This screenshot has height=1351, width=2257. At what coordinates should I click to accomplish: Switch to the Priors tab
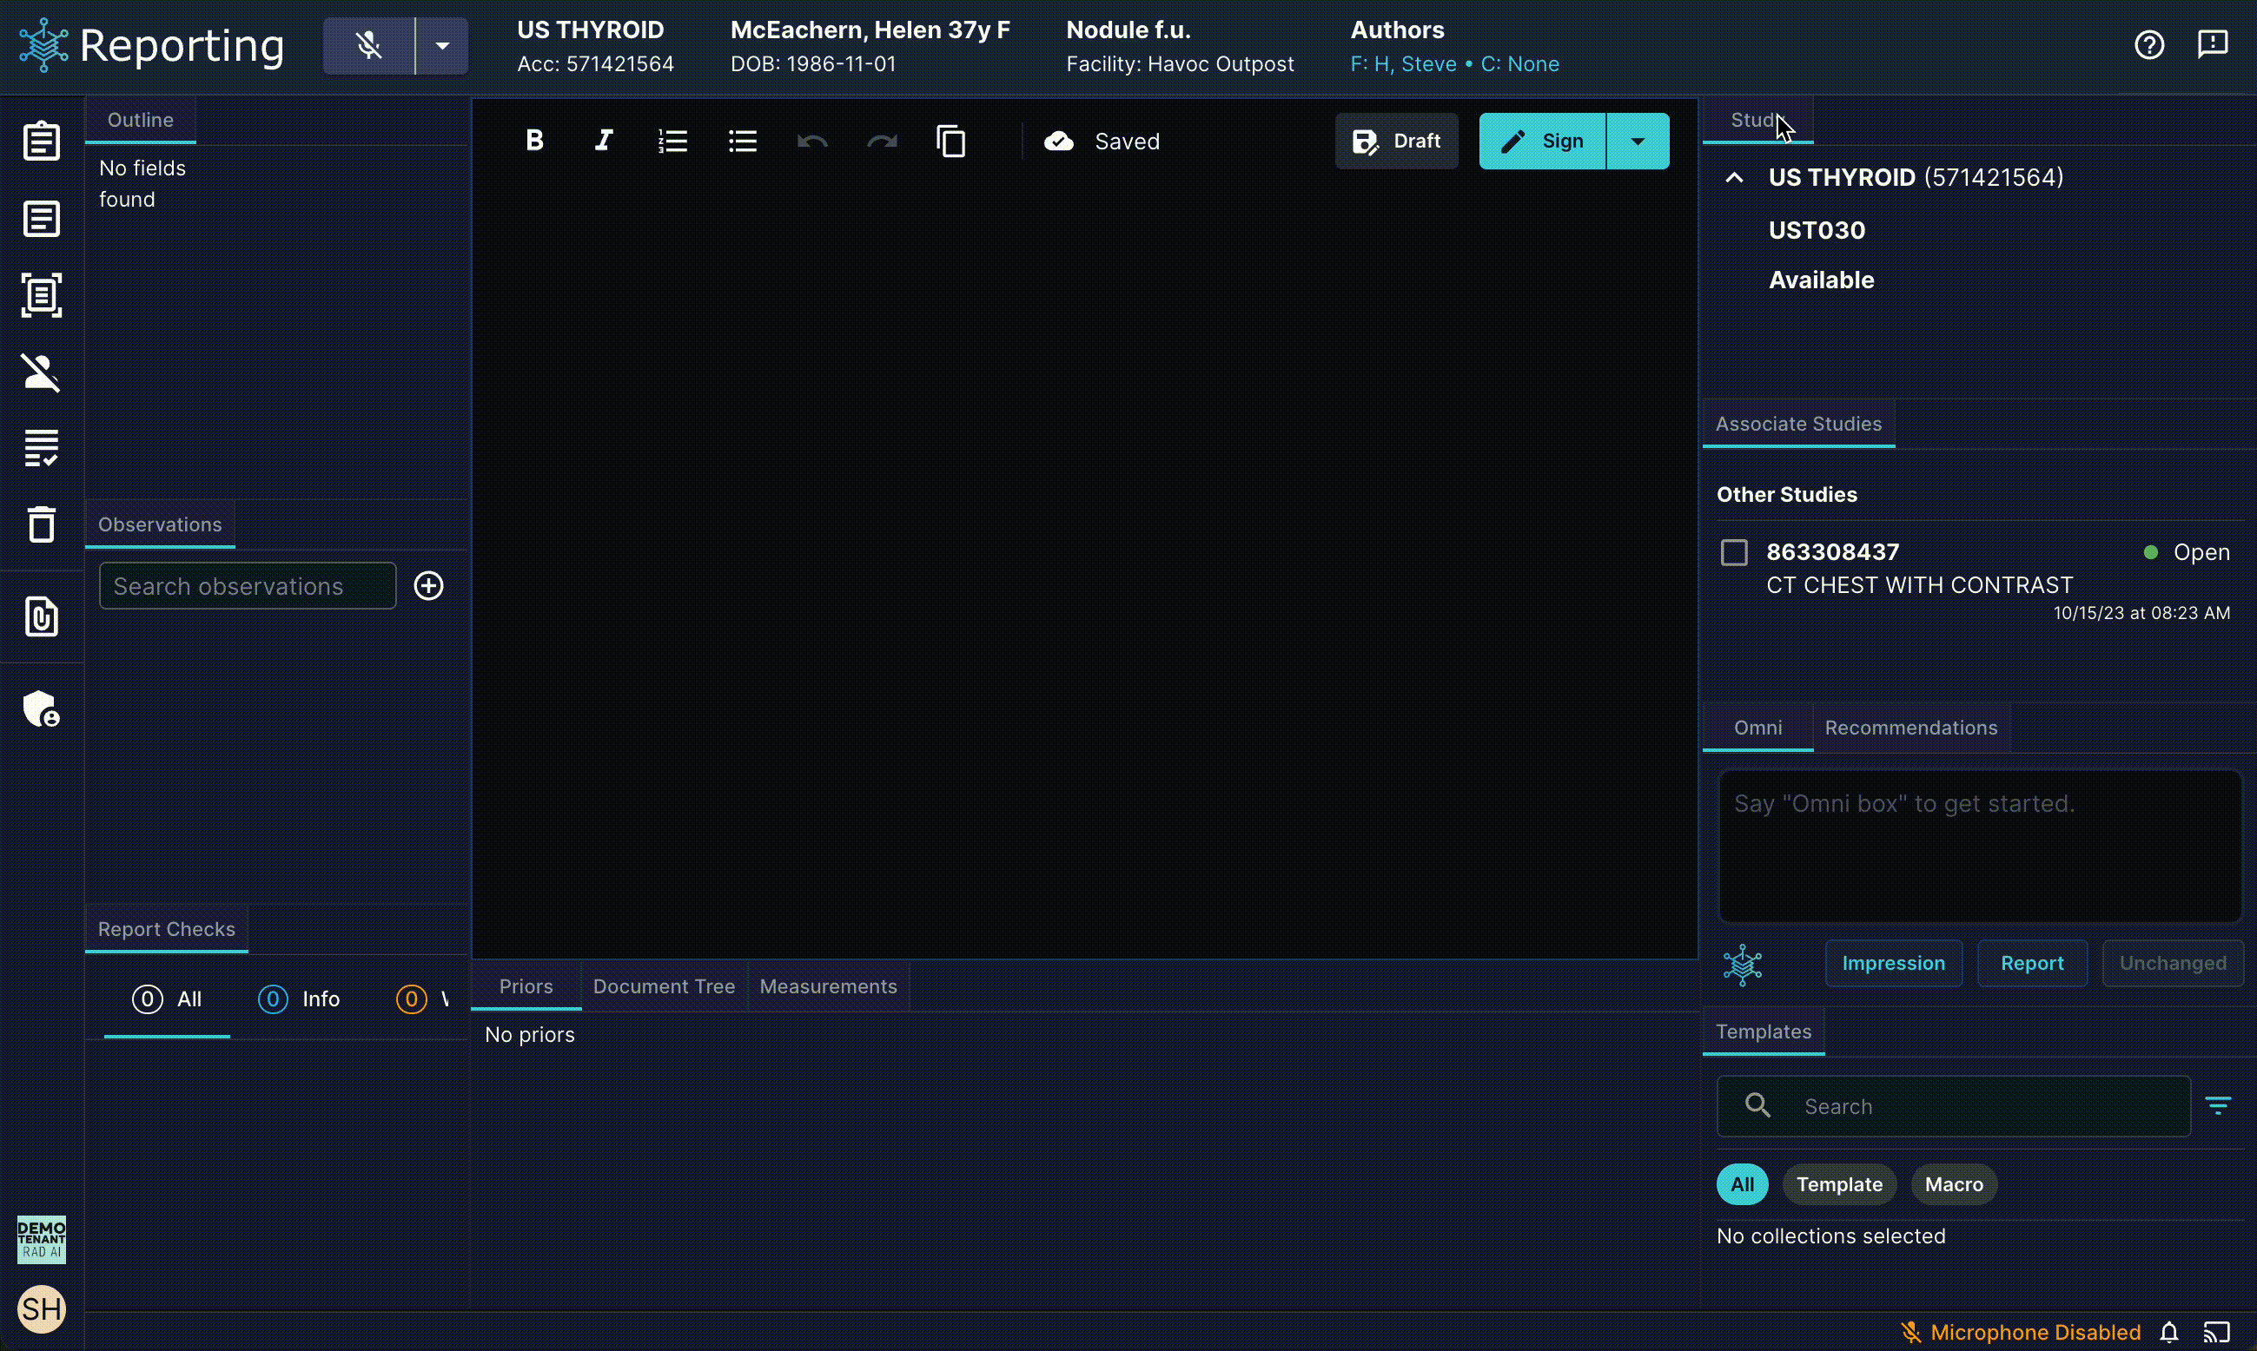526,986
